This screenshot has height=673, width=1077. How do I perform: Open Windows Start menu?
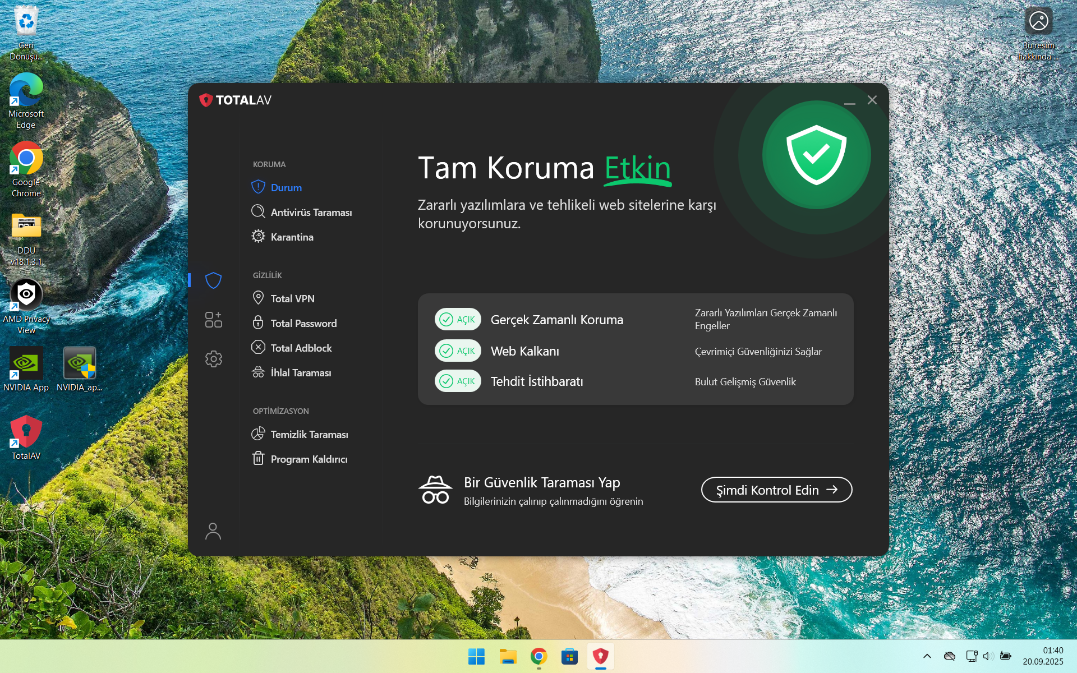tap(476, 656)
